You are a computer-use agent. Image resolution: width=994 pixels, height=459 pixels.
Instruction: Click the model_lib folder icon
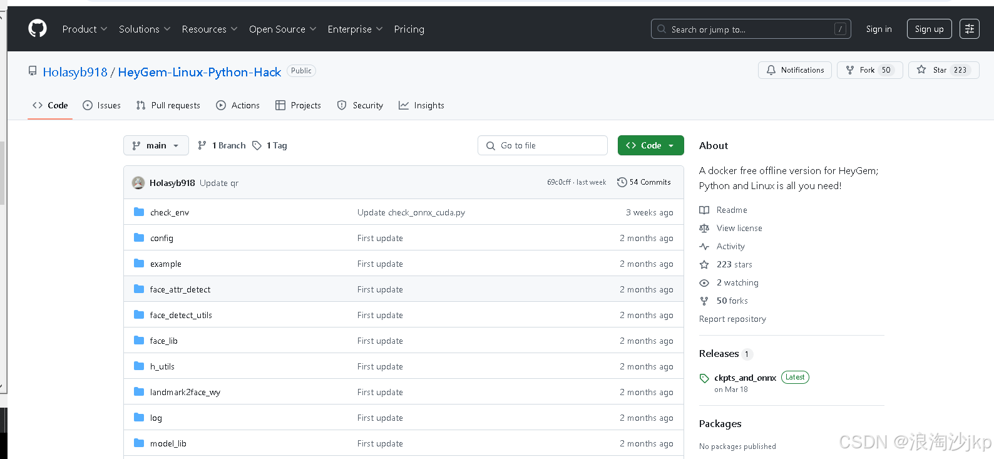tap(139, 443)
